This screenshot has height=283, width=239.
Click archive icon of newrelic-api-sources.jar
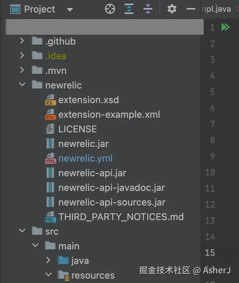tap(50, 202)
